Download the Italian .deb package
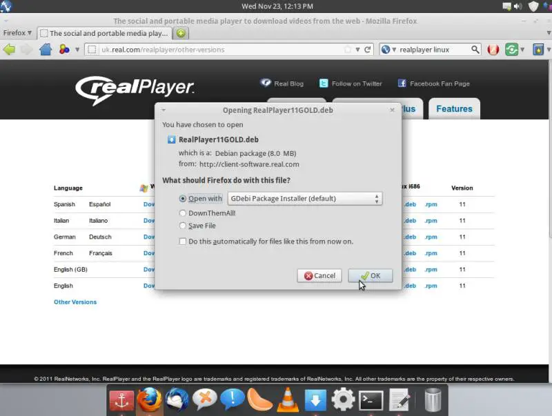 pos(410,221)
